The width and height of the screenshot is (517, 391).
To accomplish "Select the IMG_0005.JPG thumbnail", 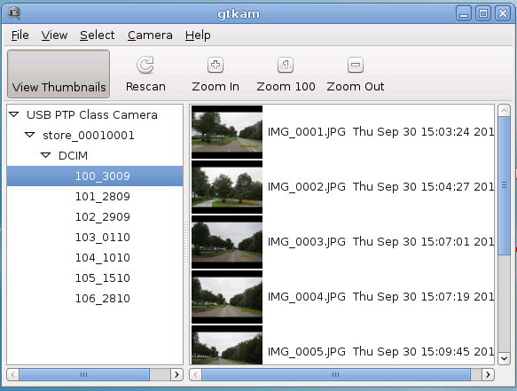I will [x=227, y=345].
